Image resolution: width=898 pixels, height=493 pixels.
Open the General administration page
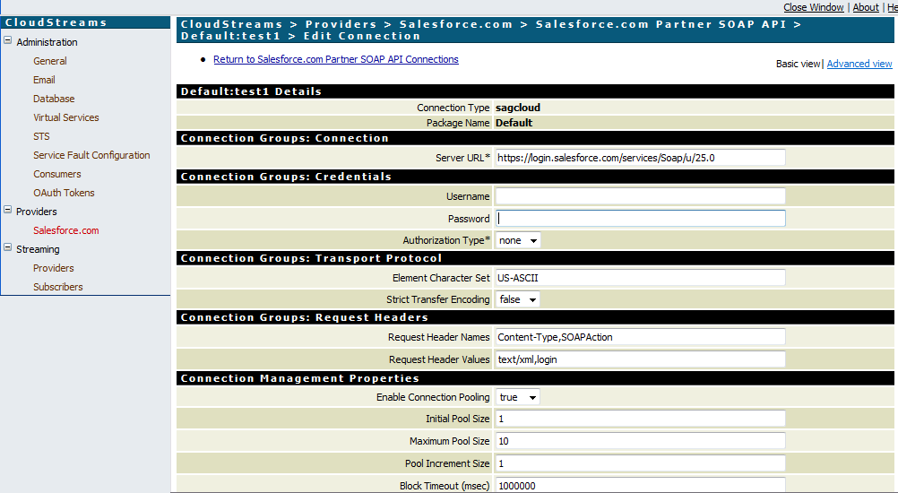tap(50, 61)
